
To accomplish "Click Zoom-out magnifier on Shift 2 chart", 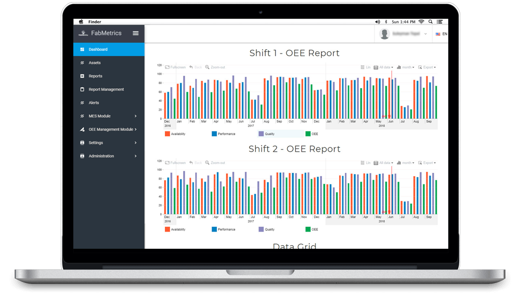I will pyautogui.click(x=207, y=163).
